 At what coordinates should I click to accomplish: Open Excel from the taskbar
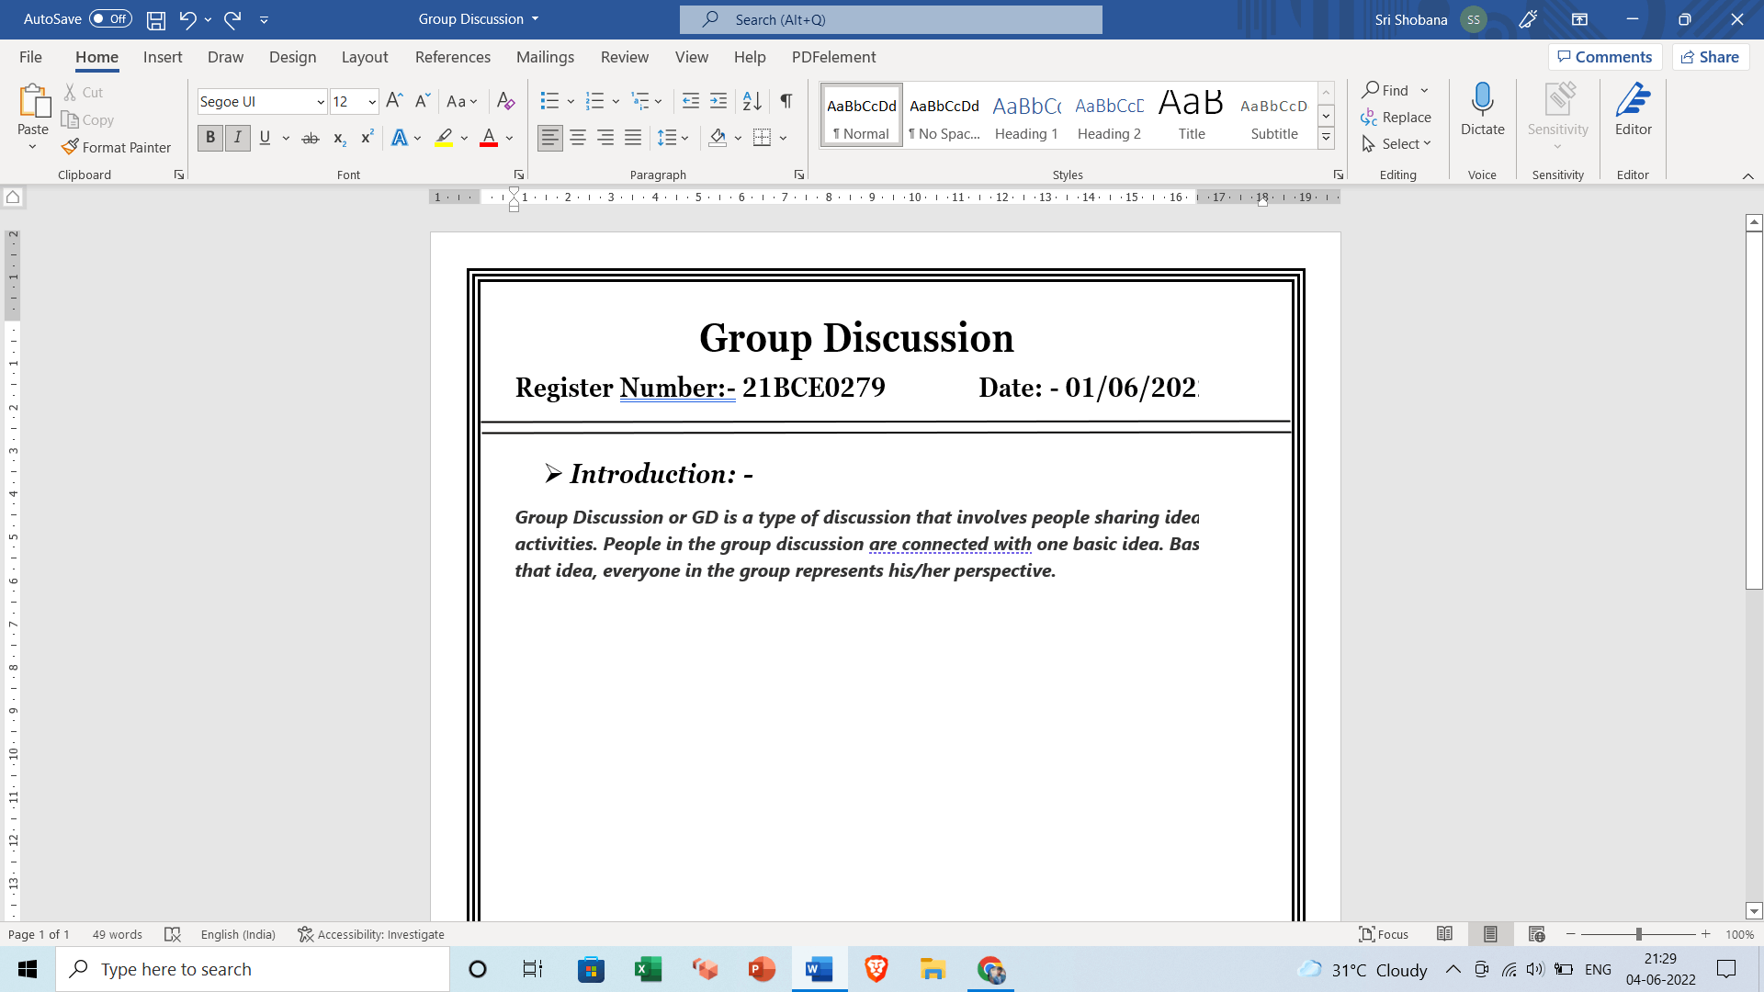649,969
